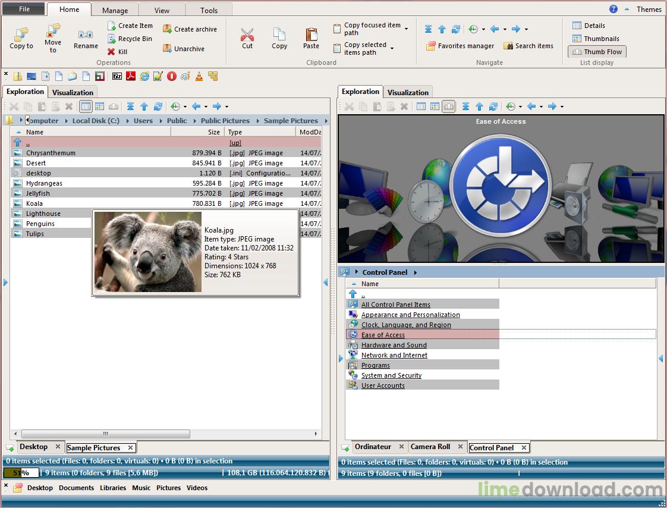Switch list display to Thumbnails

(596, 39)
